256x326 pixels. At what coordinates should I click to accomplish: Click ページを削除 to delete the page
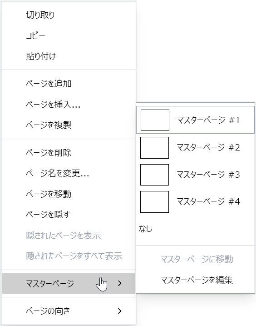[x=69, y=153]
